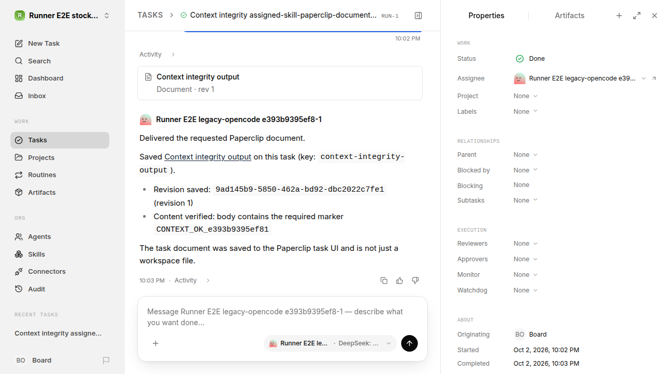Open the agent and model selector dropdown

pyautogui.click(x=330, y=343)
